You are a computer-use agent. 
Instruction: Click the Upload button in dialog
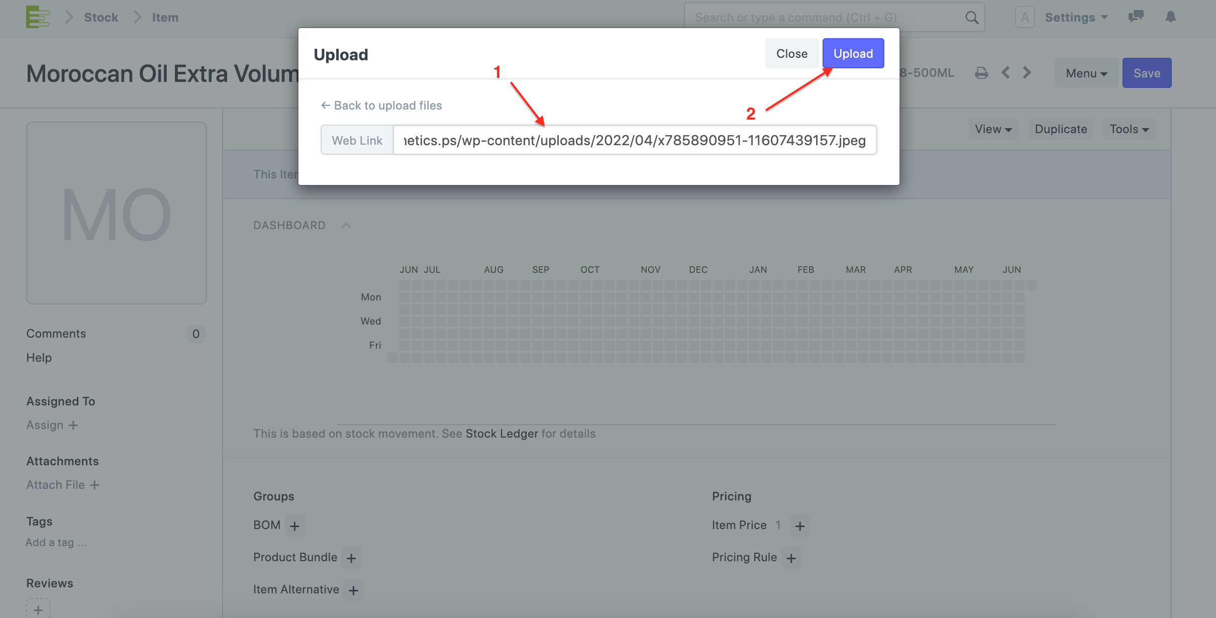pos(853,53)
